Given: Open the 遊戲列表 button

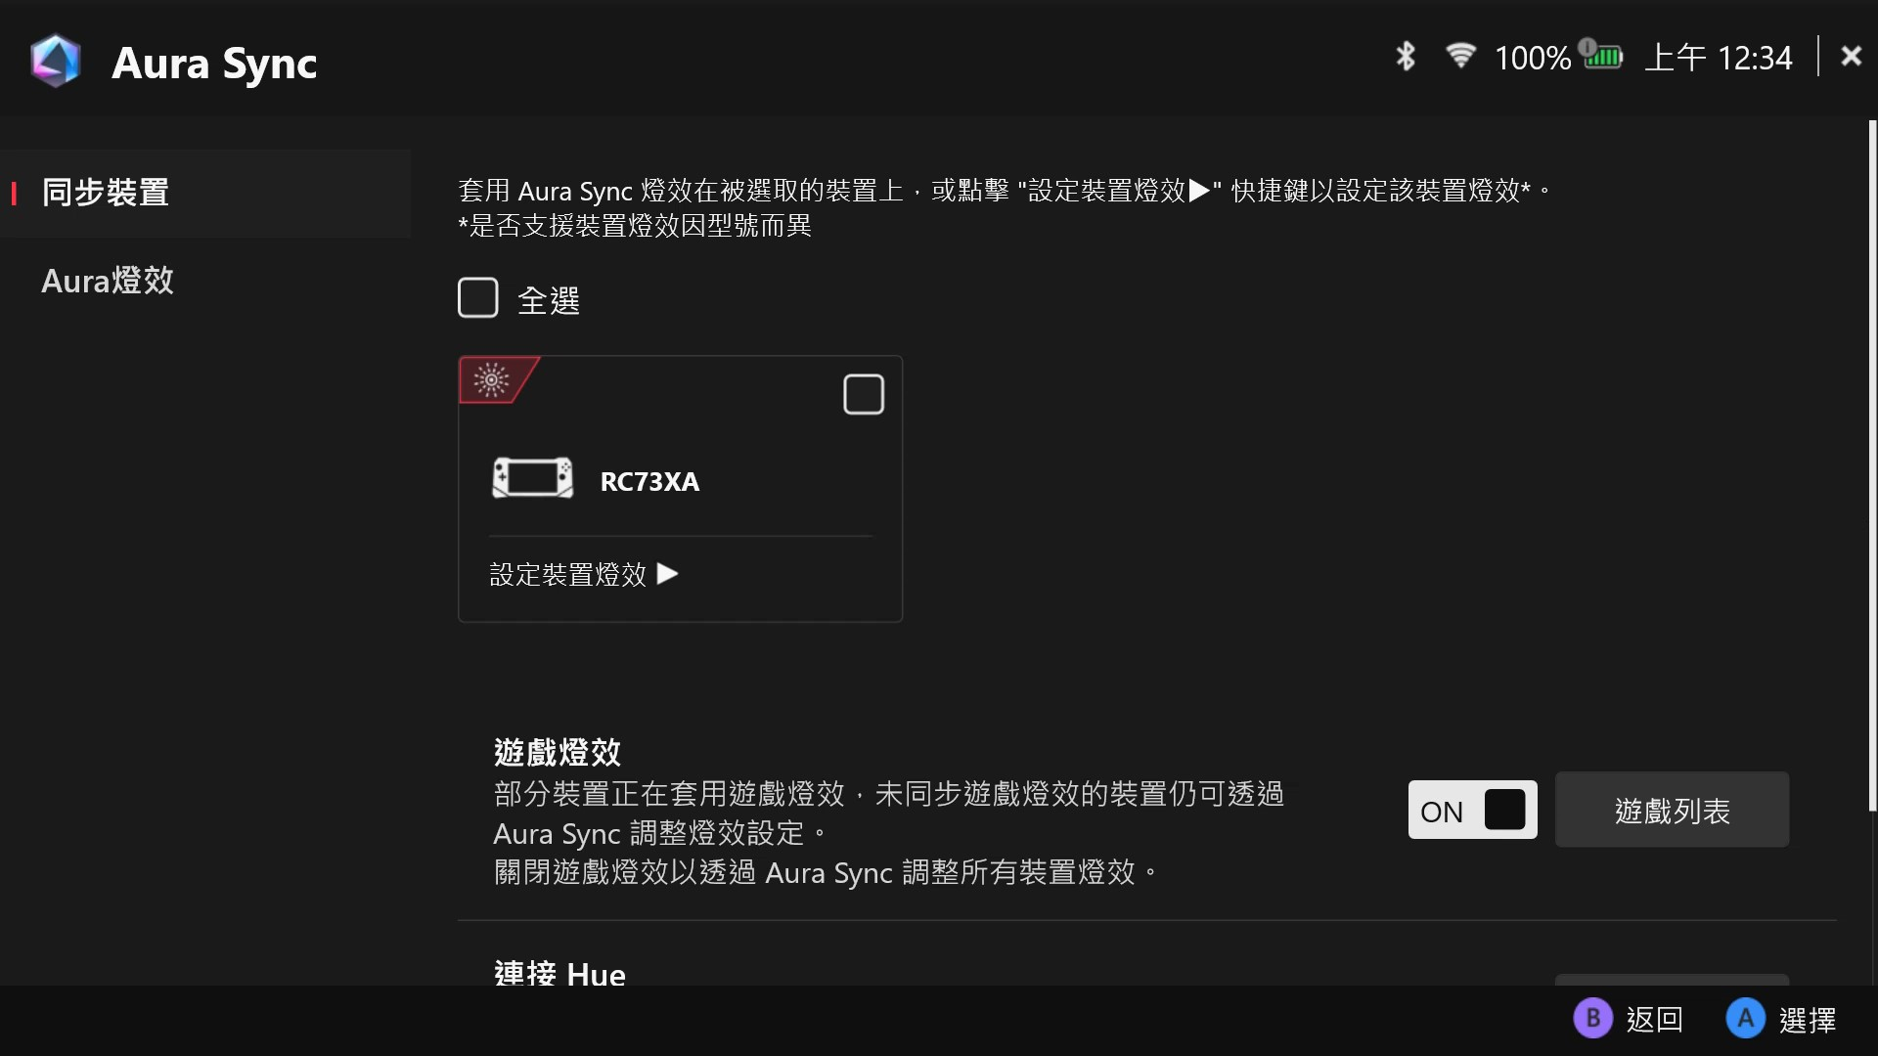Looking at the screenshot, I should [1672, 810].
